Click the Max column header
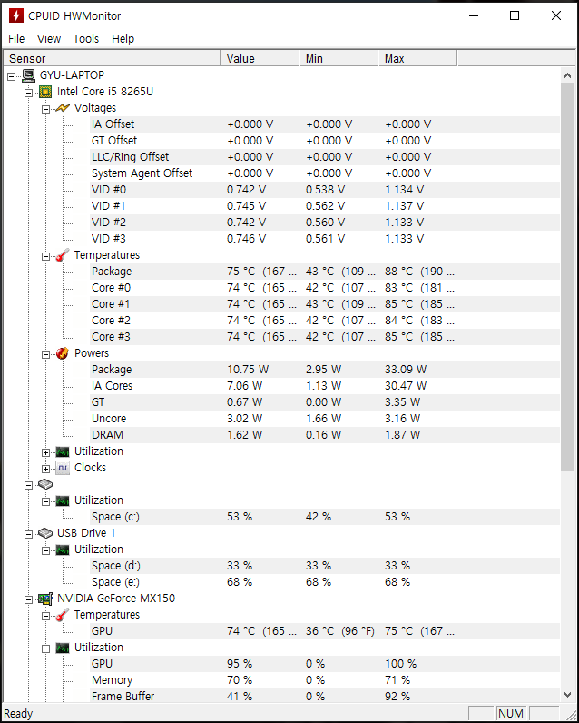579x723 pixels. [417, 58]
